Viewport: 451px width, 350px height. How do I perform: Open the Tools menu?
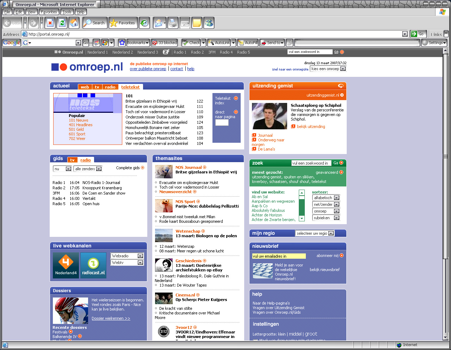click(67, 12)
